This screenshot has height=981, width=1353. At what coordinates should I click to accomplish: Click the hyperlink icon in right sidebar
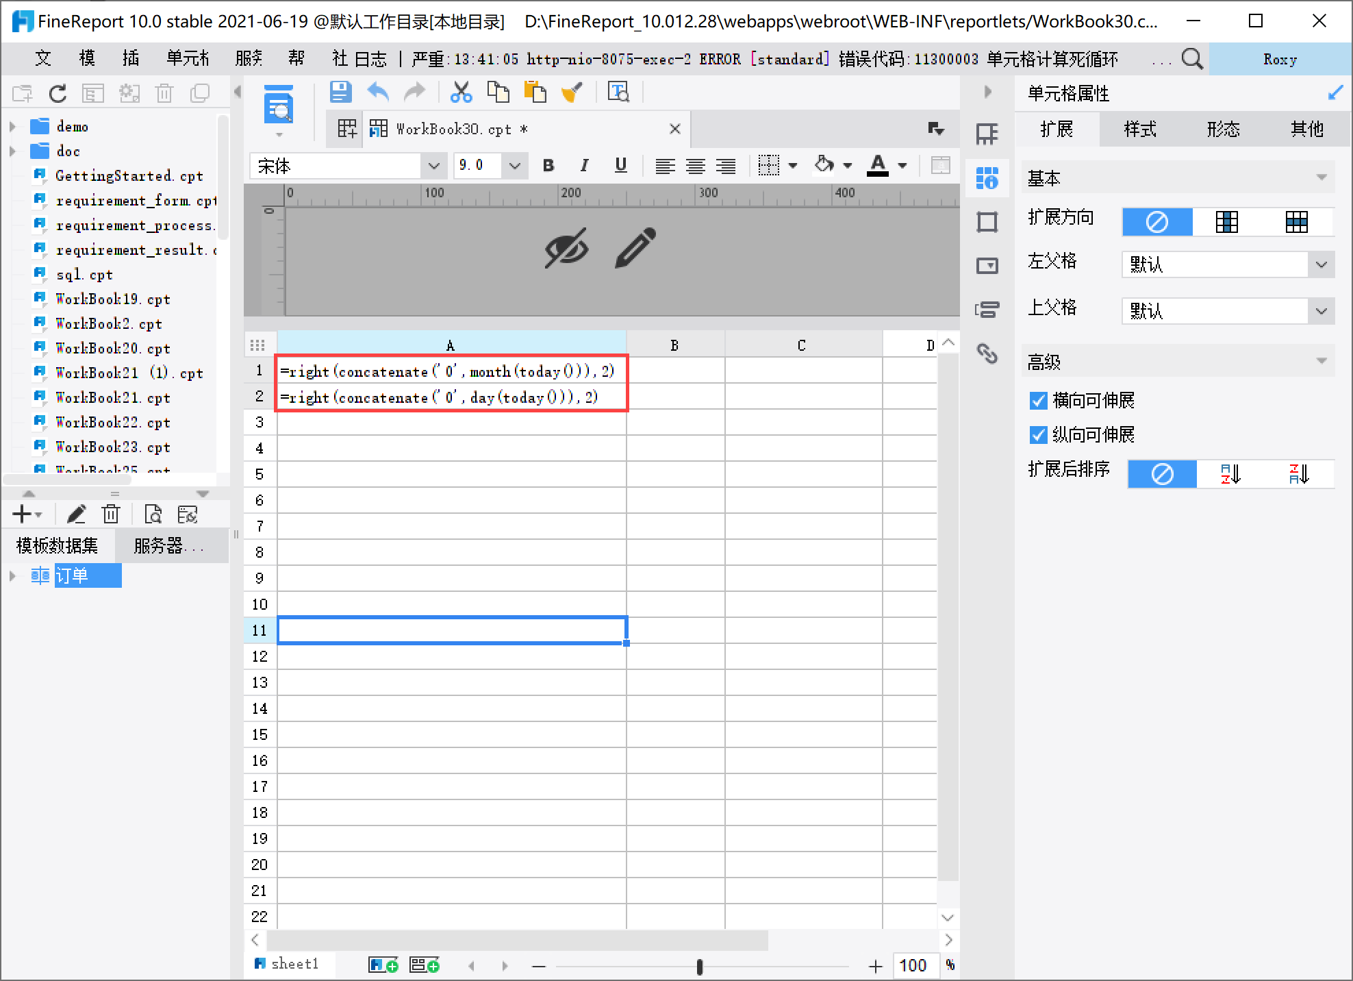pyautogui.click(x=987, y=353)
